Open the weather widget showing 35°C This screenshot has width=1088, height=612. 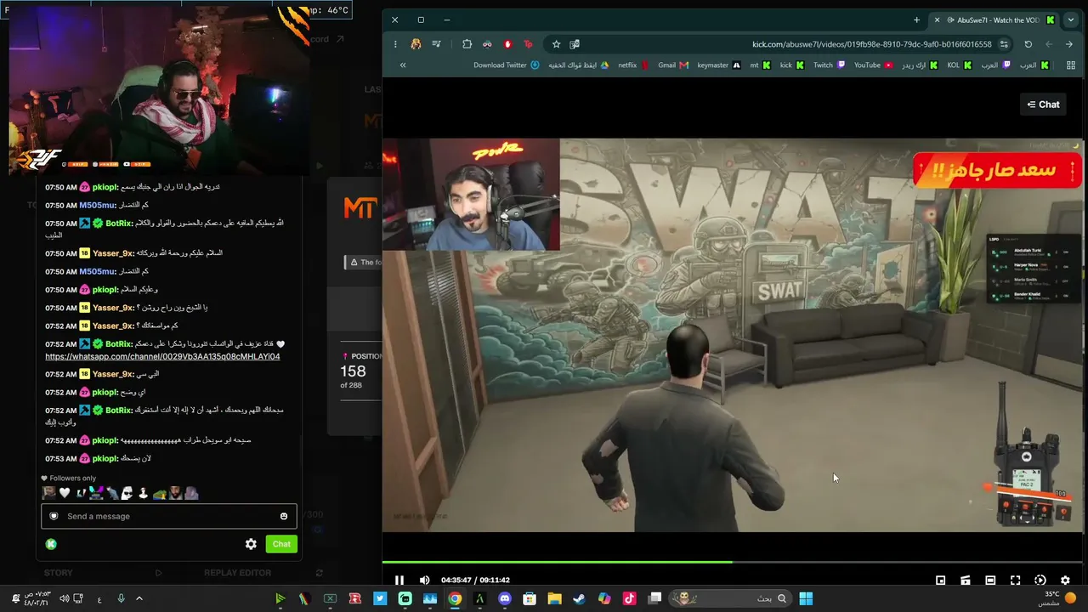(1057, 598)
